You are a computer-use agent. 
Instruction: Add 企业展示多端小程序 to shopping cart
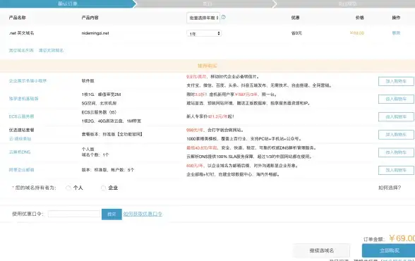(396, 81)
